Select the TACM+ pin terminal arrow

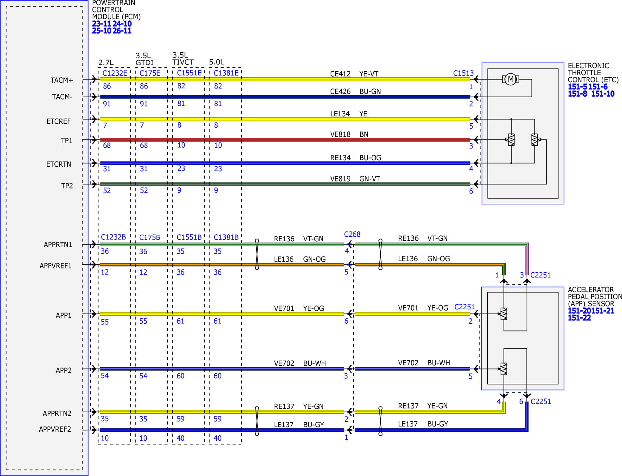click(94, 79)
